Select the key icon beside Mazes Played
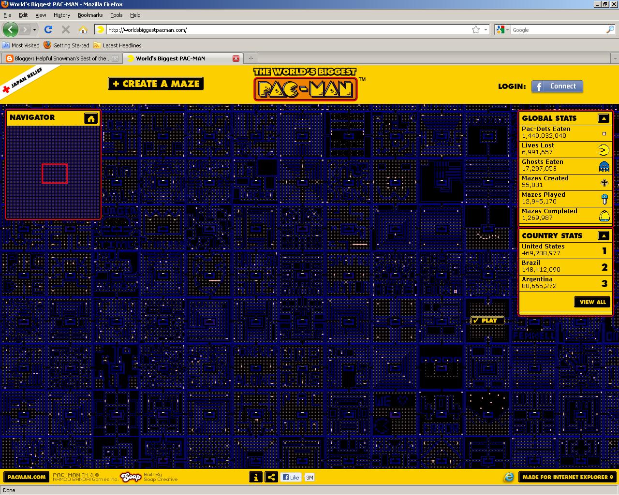Image resolution: width=619 pixels, height=495 pixels. click(x=604, y=199)
